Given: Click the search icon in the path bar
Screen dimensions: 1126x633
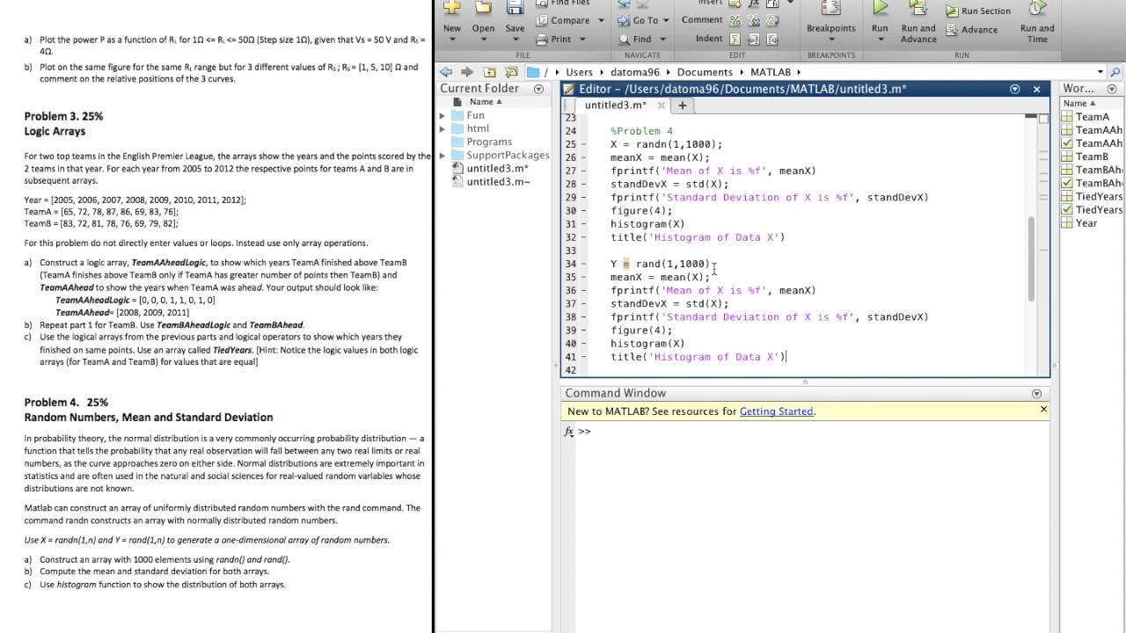Looking at the screenshot, I should click(x=1116, y=72).
